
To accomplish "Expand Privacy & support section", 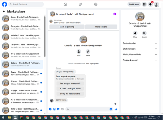I will tap(140, 60).
